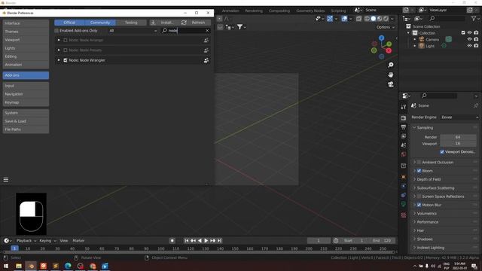Screen dimensions: 482x271
Task: Click the viewport pan hand icon
Action: (391, 75)
